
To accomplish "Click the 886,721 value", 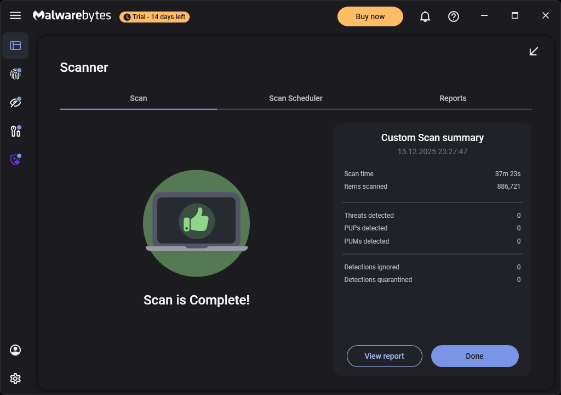I will (x=509, y=187).
